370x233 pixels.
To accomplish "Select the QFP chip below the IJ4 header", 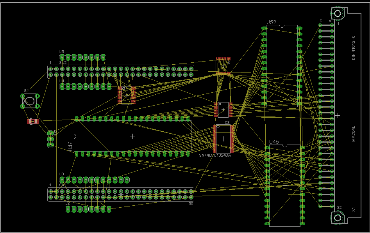I will (127, 95).
